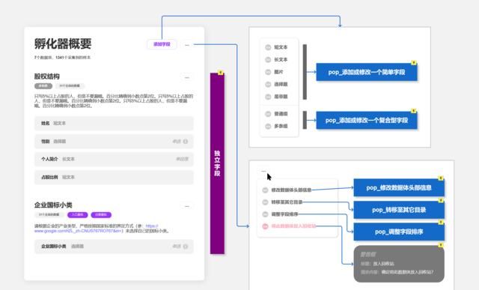Select 长文本 in the field type menu
The width and height of the screenshot is (479, 290).
(x=281, y=59)
